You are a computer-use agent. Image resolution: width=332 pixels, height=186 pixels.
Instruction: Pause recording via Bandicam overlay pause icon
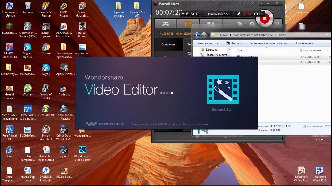pos(244,14)
